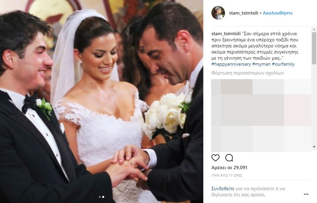Click the stam_tsimtsili username in header
The image size is (317, 203).
point(244,13)
